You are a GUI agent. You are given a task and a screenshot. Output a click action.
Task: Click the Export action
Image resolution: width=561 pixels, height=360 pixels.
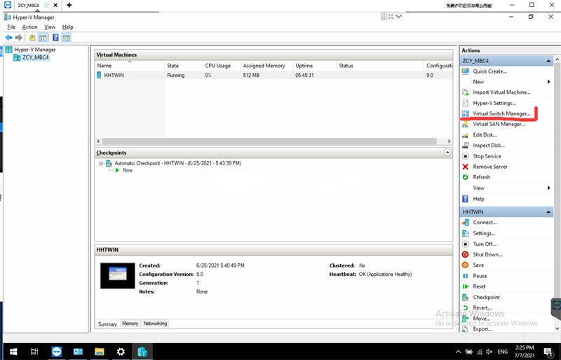click(482, 329)
